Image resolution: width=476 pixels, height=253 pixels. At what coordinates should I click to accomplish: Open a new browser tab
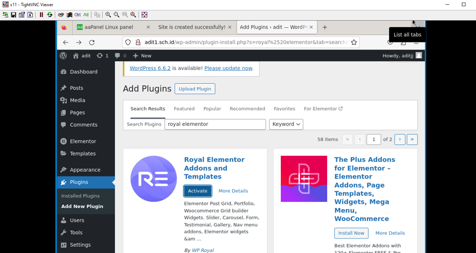(324, 27)
